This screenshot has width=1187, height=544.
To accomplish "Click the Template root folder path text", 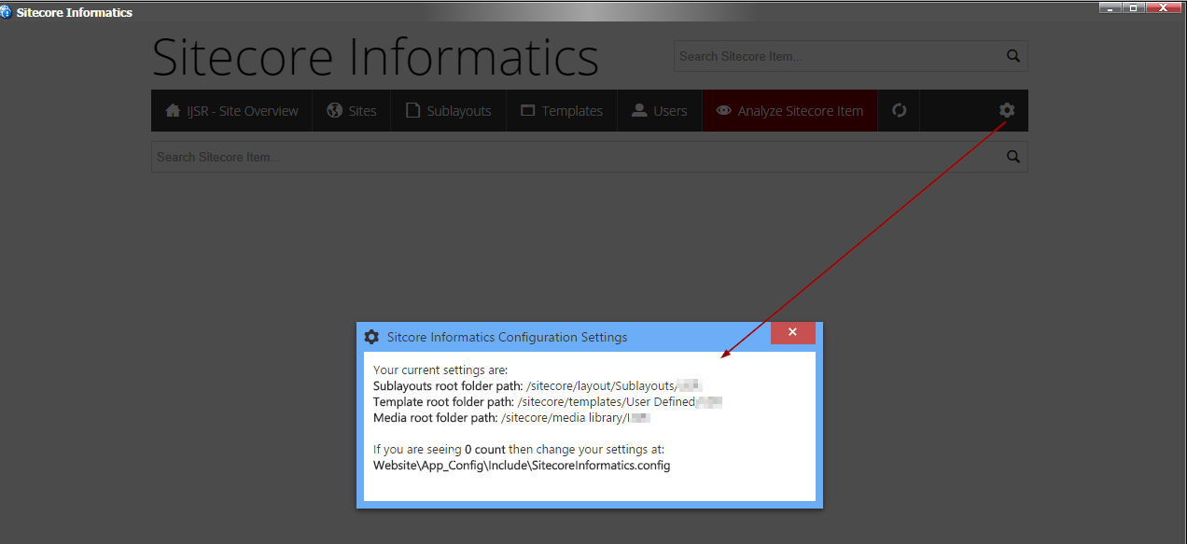I will tap(548, 401).
